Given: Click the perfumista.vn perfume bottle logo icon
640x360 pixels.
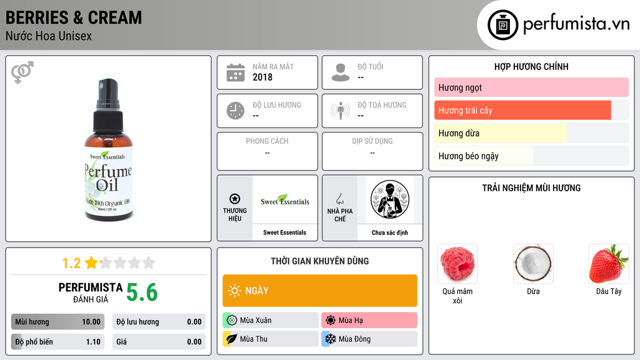Looking at the screenshot, I should [502, 25].
